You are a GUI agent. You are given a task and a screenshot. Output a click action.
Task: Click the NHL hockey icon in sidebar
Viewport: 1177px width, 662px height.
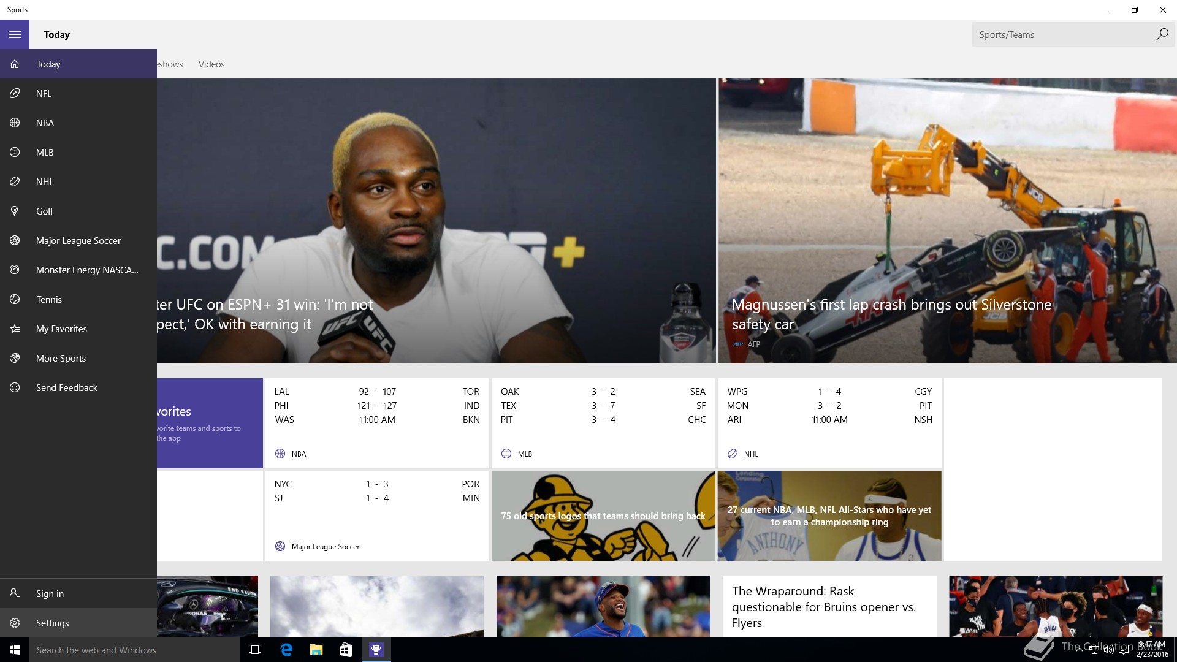tap(15, 182)
